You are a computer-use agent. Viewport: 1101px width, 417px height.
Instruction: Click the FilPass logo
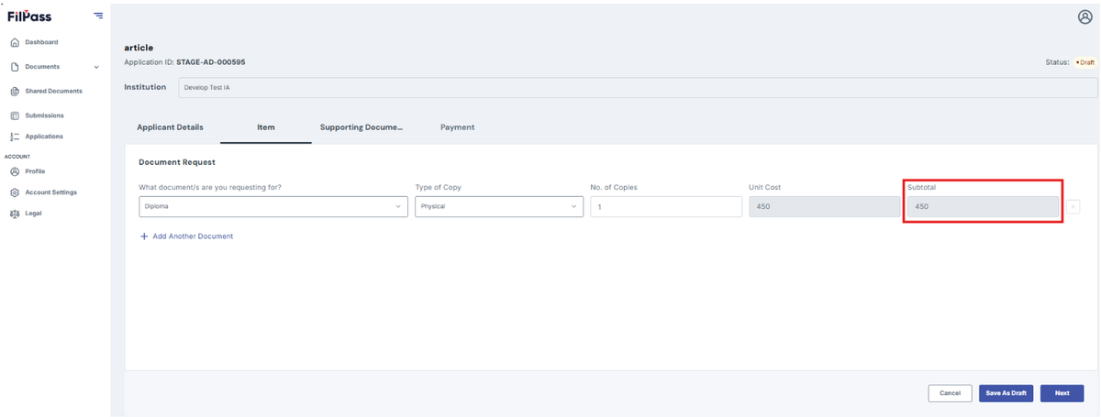(29, 16)
